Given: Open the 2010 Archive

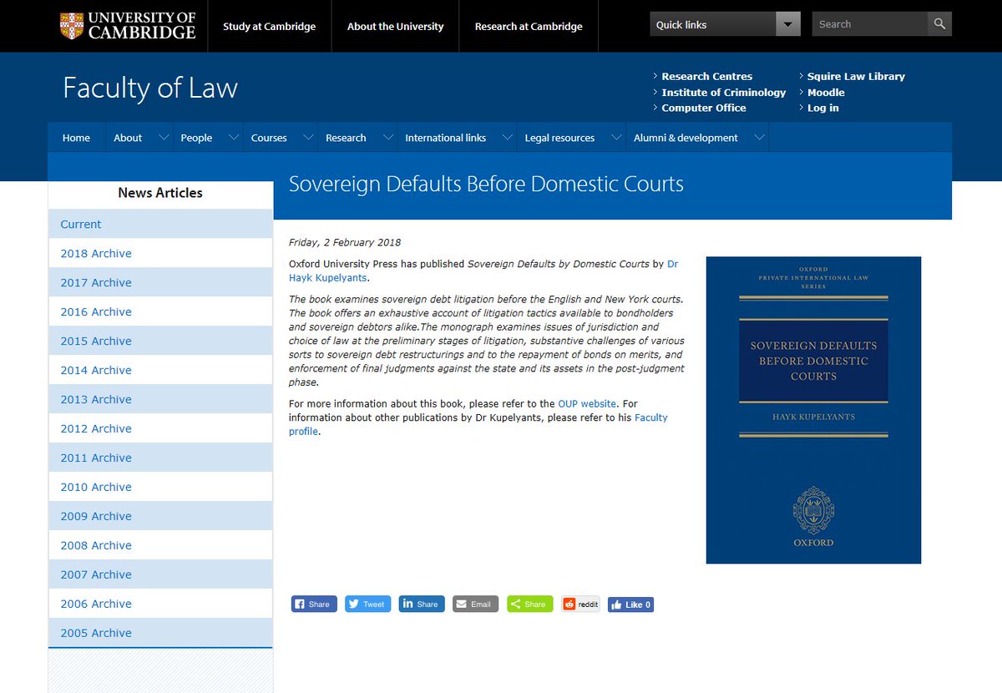Looking at the screenshot, I should coord(160,487).
